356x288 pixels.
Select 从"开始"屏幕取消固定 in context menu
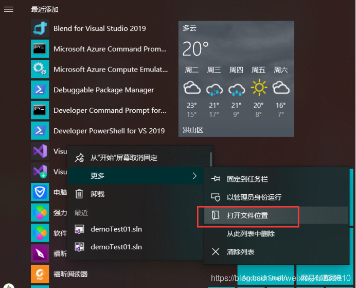(x=138, y=158)
